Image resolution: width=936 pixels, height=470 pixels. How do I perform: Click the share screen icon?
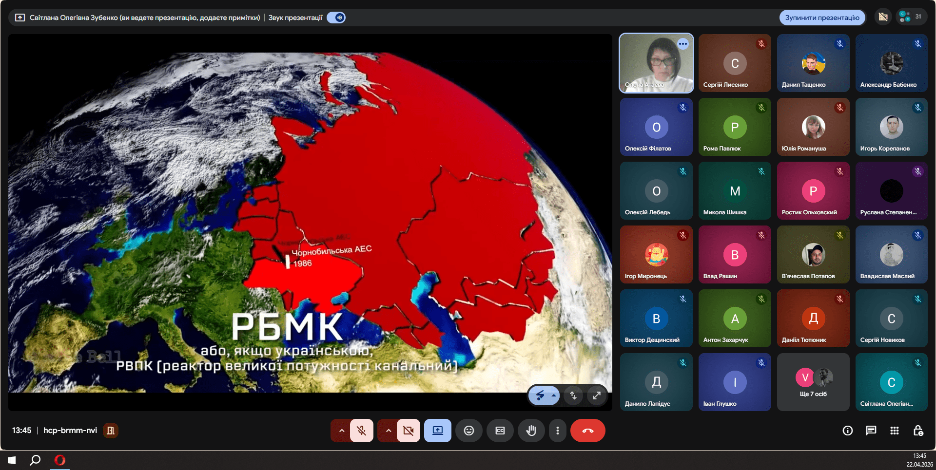click(x=437, y=431)
